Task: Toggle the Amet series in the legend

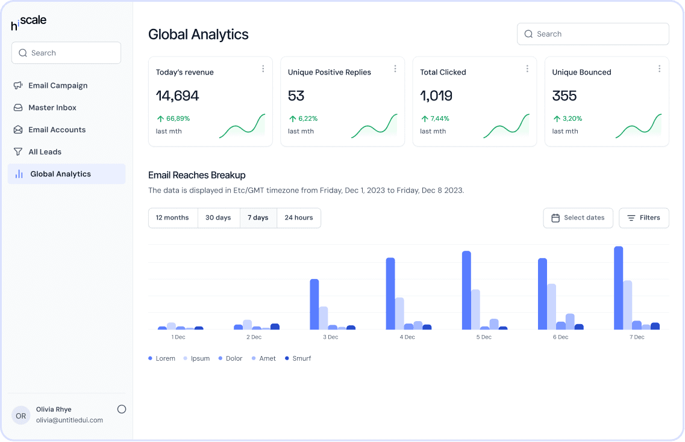Action: point(264,358)
